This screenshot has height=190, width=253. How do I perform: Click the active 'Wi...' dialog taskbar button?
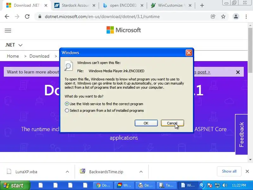[188, 185]
